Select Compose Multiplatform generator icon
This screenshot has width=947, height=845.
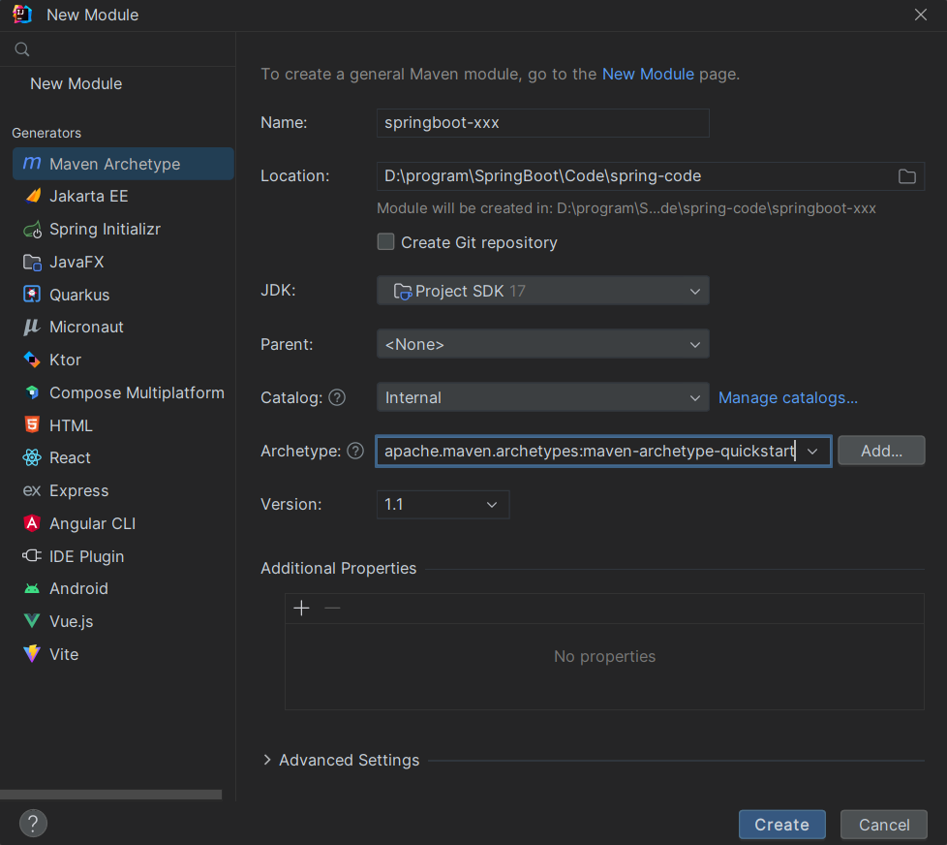tap(32, 392)
